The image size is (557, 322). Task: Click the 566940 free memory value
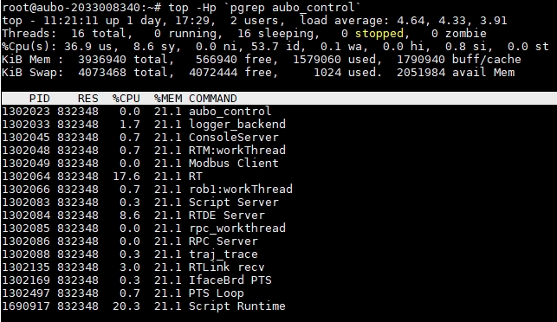(x=219, y=59)
